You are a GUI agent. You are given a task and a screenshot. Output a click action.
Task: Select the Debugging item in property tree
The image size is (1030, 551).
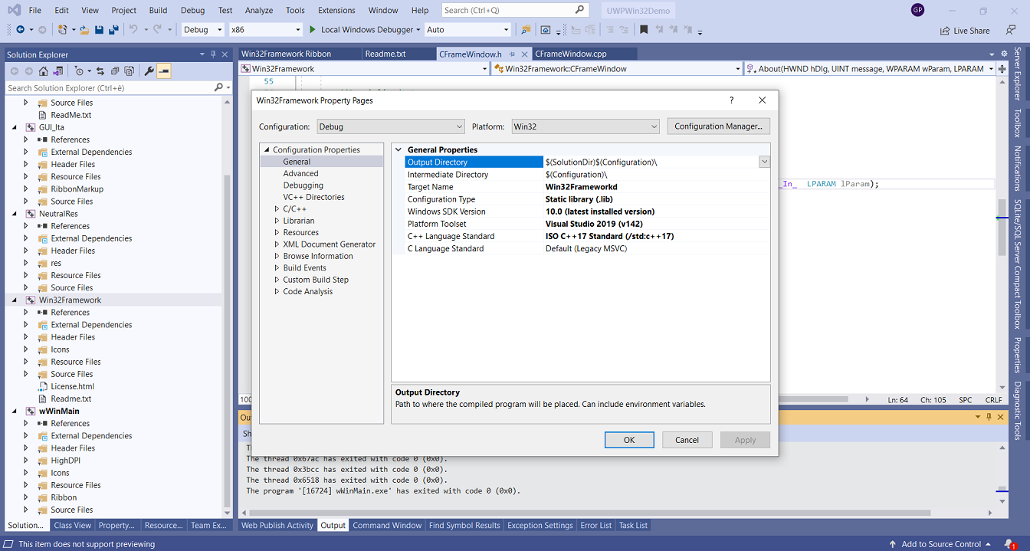pyautogui.click(x=303, y=185)
